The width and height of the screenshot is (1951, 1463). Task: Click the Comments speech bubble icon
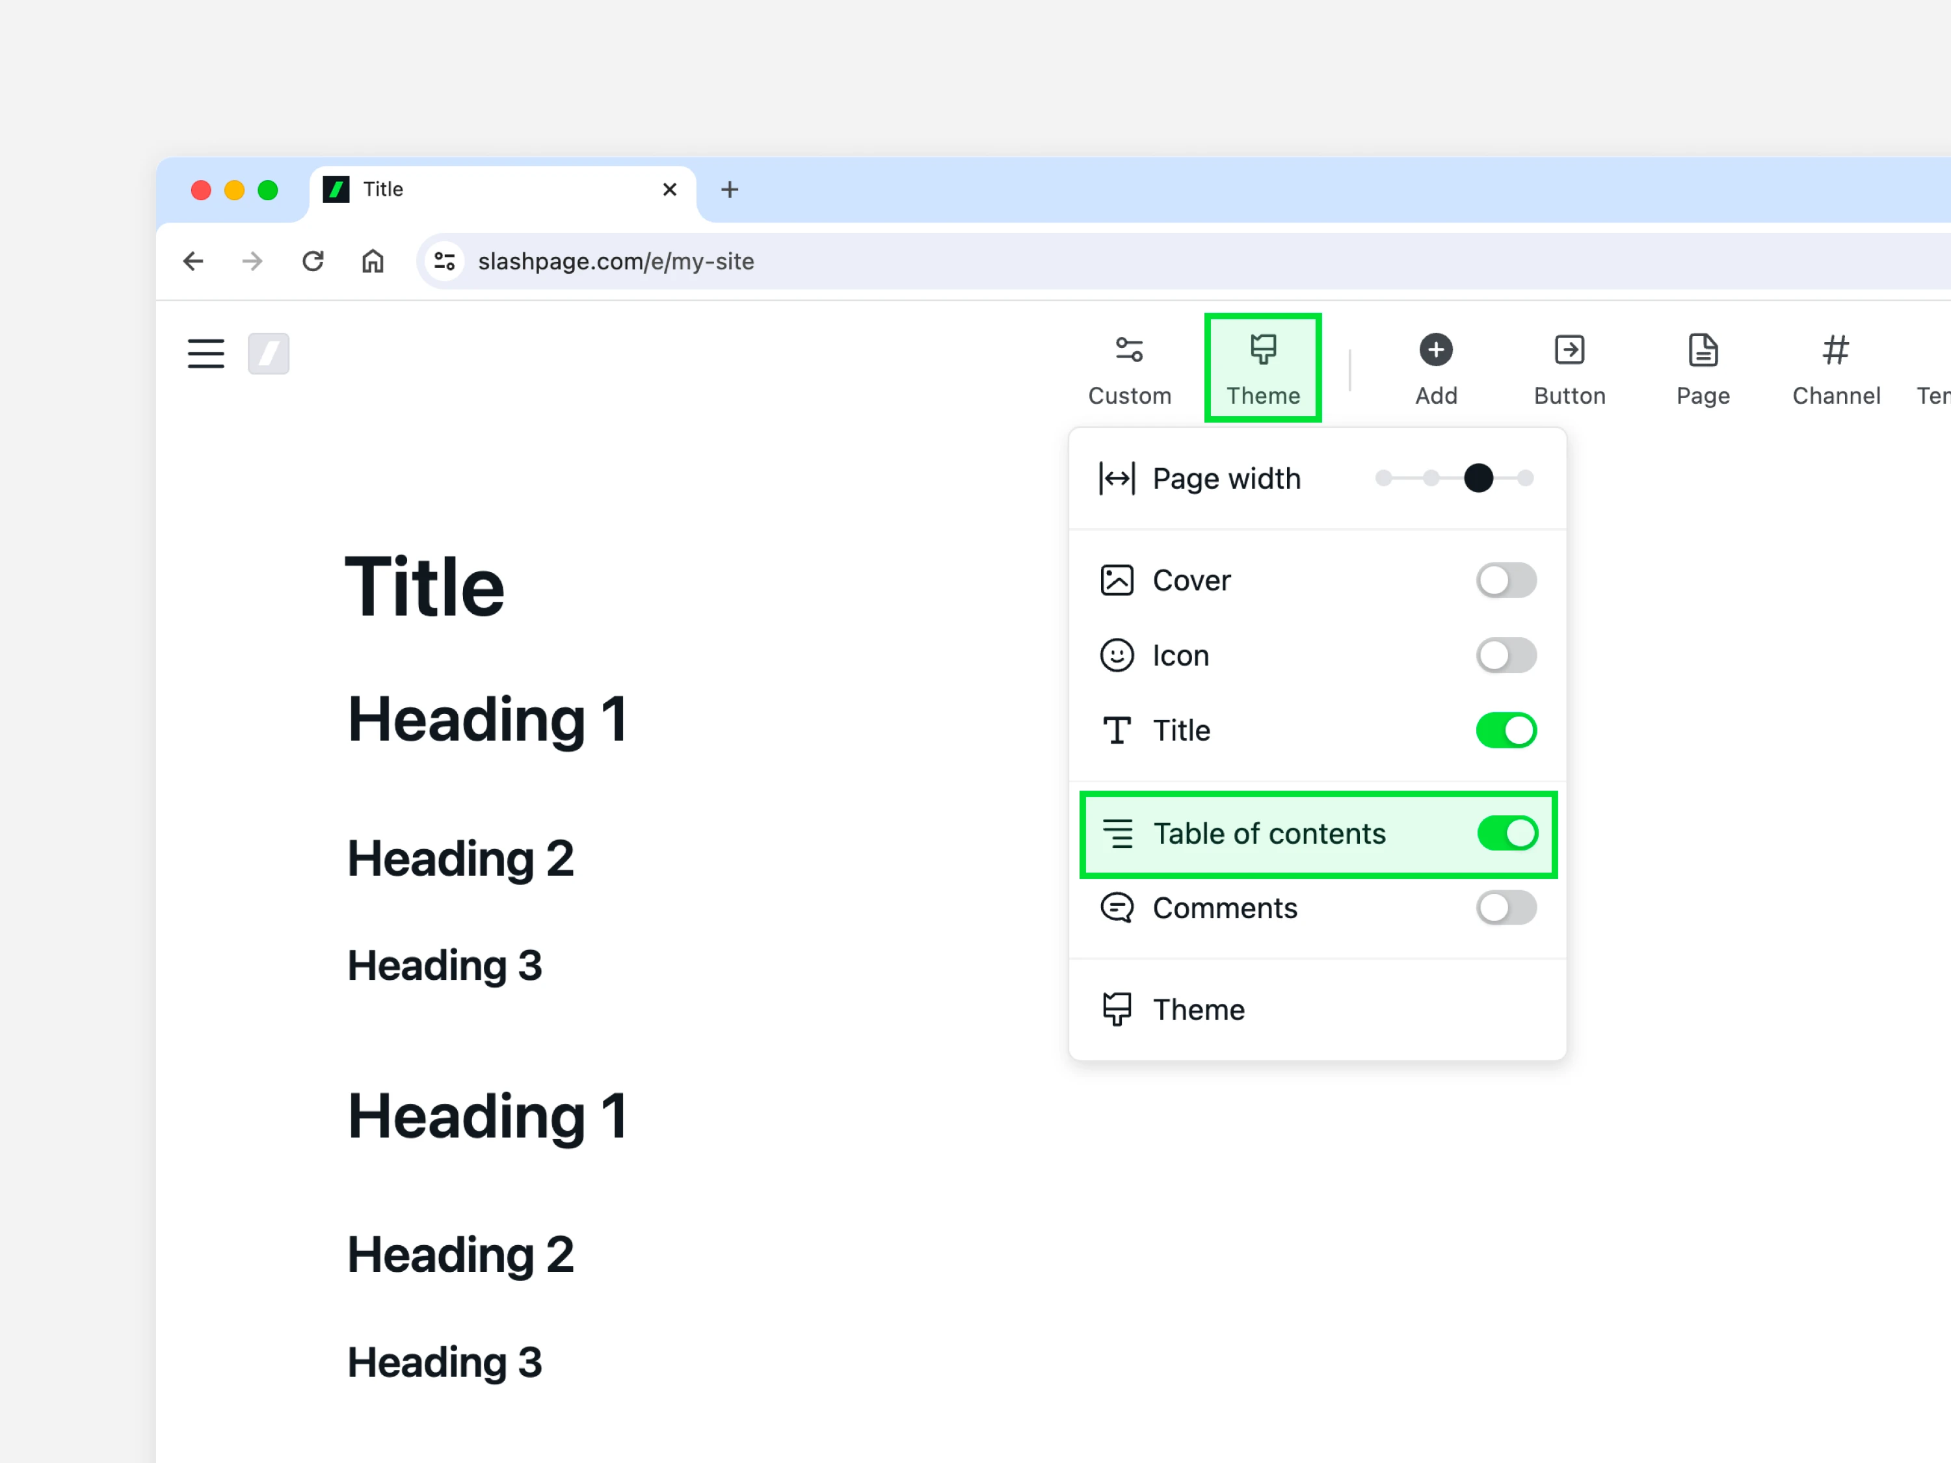(1116, 908)
